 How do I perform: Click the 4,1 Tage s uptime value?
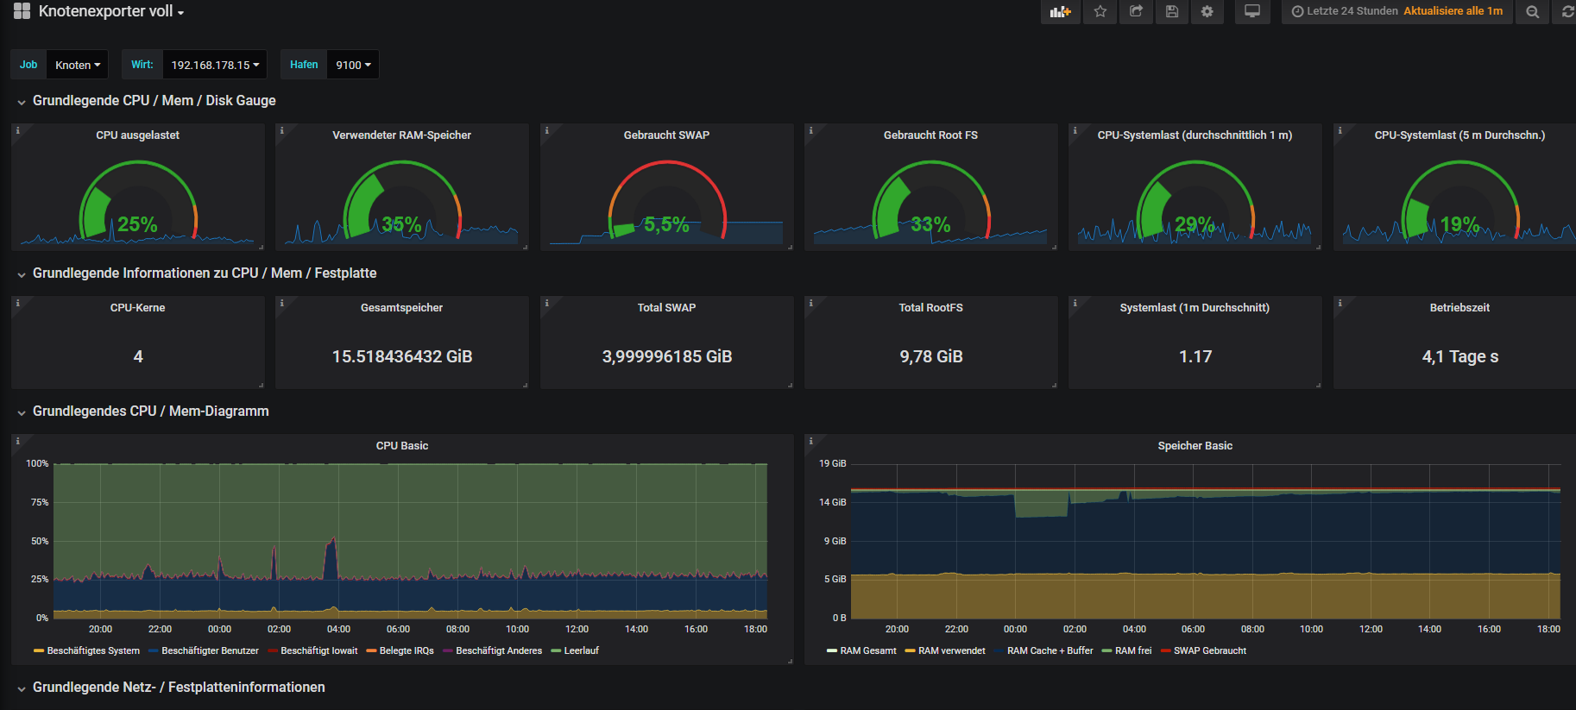(1460, 356)
